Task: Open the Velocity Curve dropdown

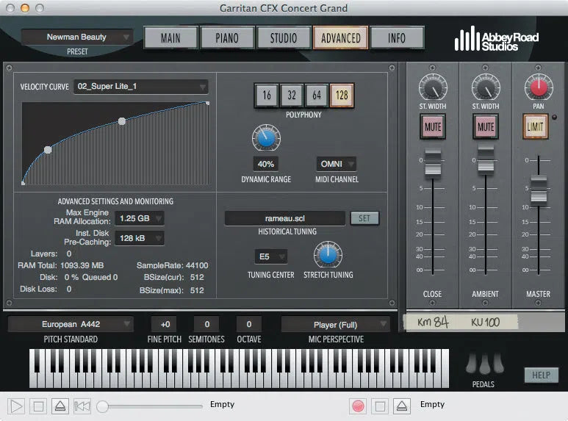Action: (140, 87)
